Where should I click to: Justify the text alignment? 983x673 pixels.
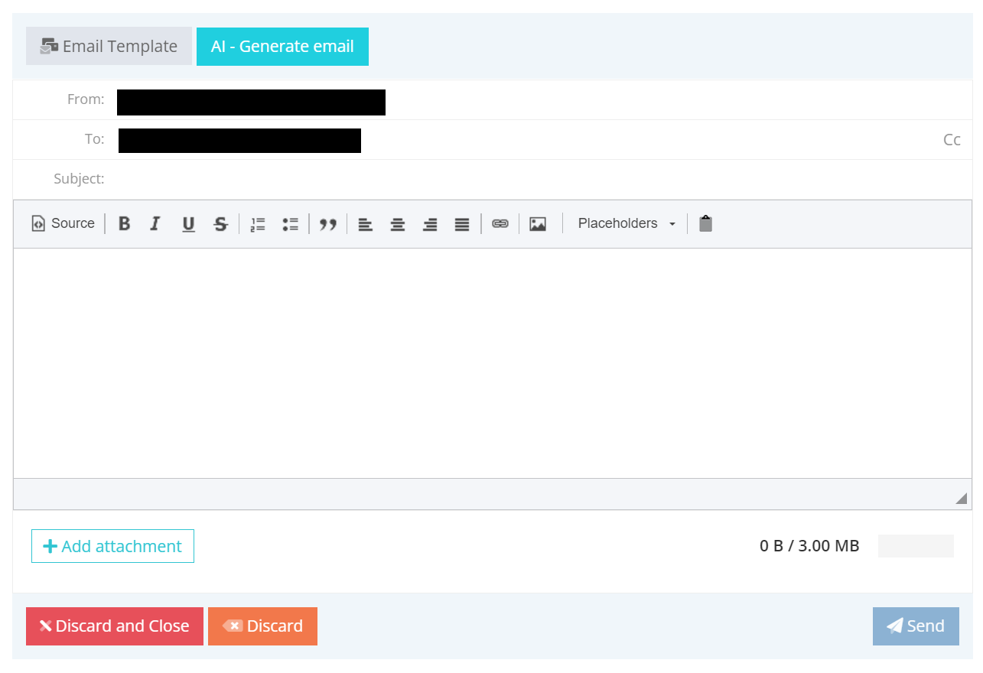462,223
